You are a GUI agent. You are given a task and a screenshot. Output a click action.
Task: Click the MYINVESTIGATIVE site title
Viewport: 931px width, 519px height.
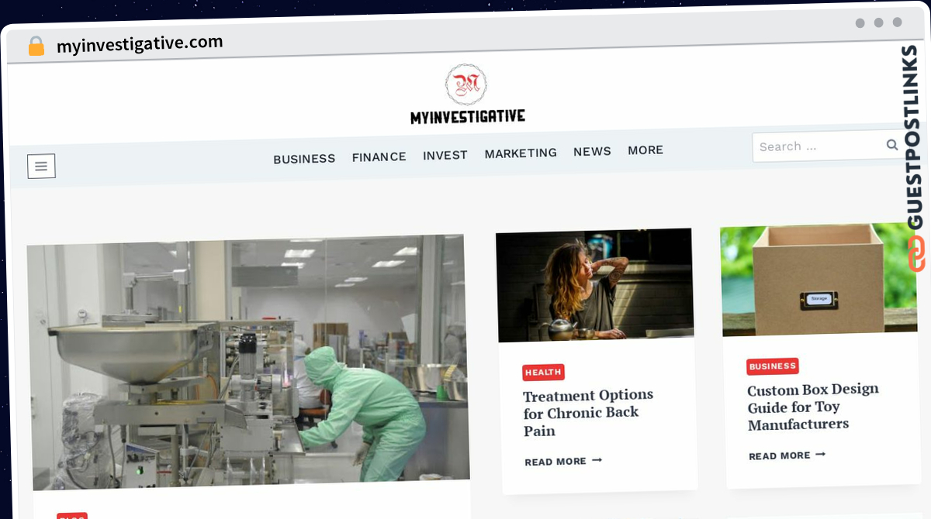[468, 117]
